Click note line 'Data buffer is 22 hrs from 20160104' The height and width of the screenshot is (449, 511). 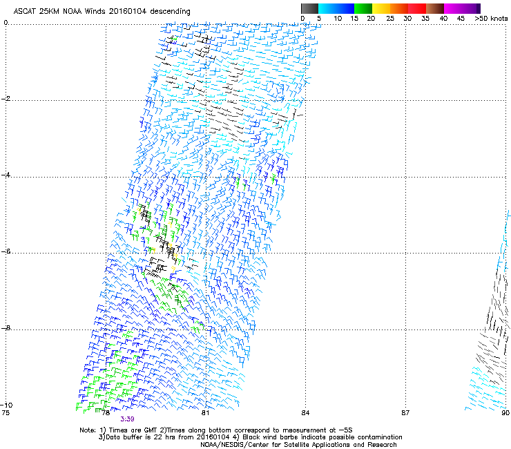[168, 437]
